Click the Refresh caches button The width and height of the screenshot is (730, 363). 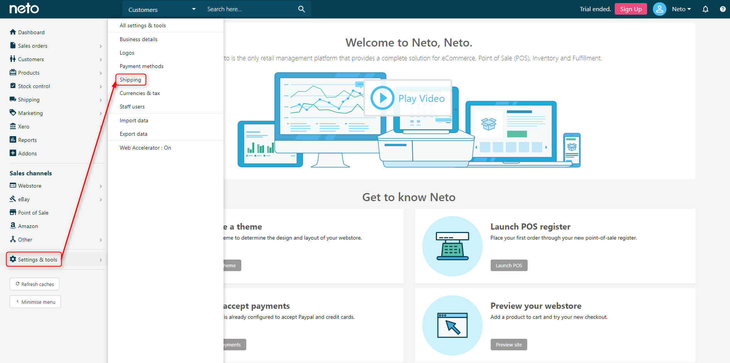point(34,284)
